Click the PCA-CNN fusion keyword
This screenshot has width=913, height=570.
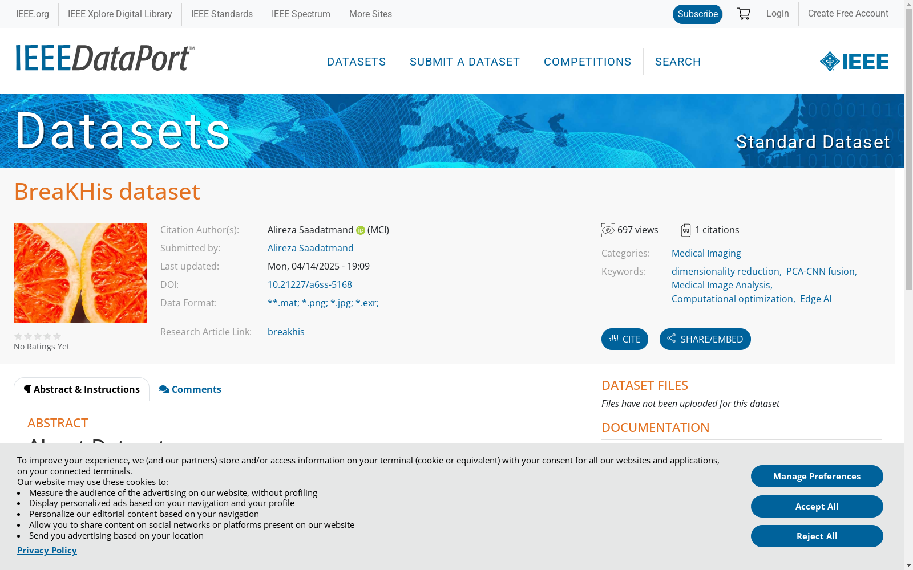tap(821, 271)
